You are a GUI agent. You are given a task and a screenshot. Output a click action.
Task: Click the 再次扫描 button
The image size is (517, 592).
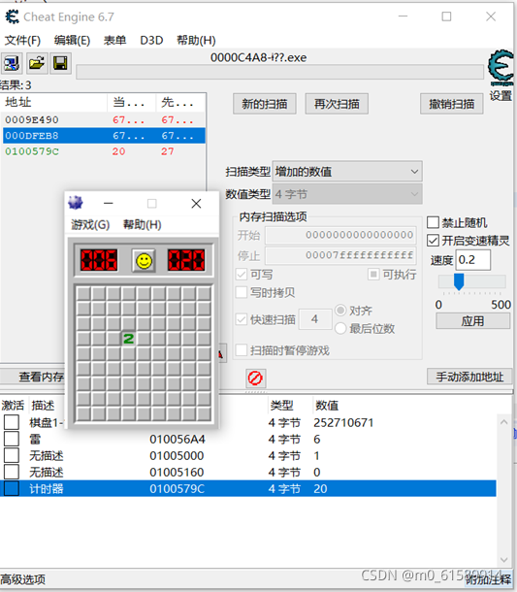337,104
